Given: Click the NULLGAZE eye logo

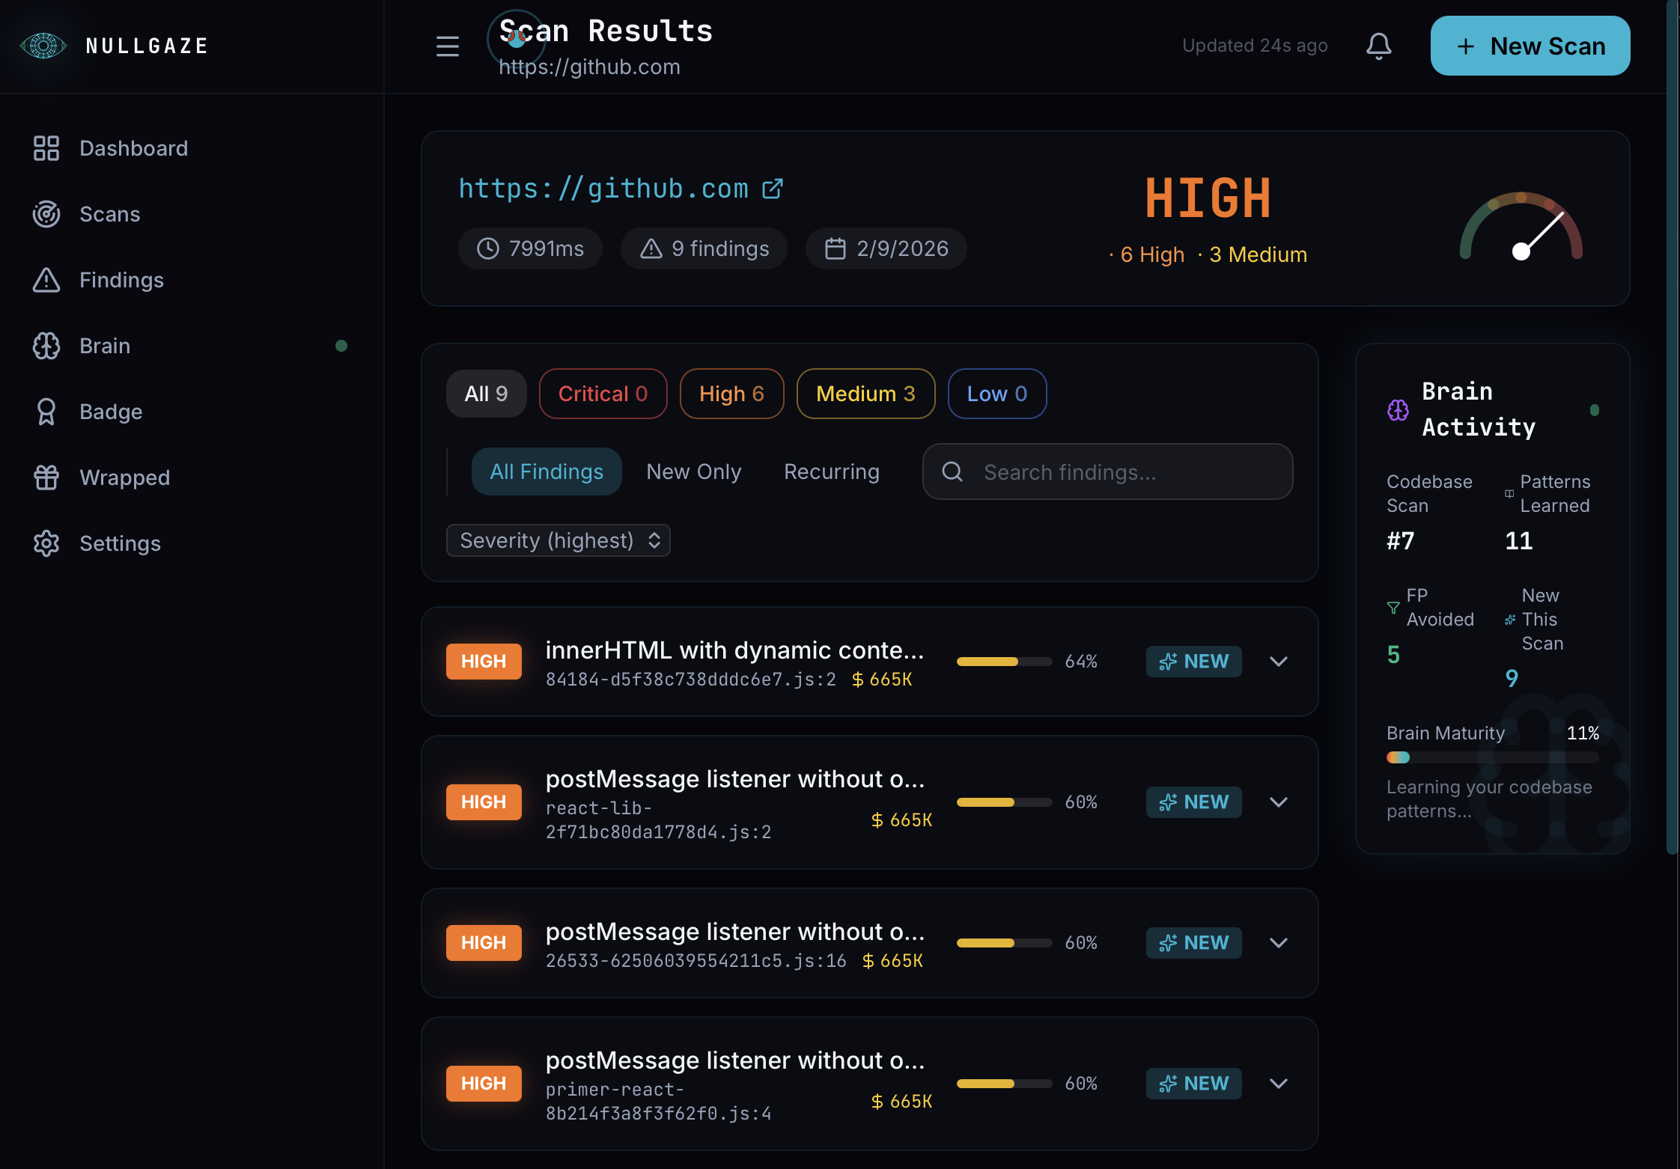Looking at the screenshot, I should (x=43, y=46).
